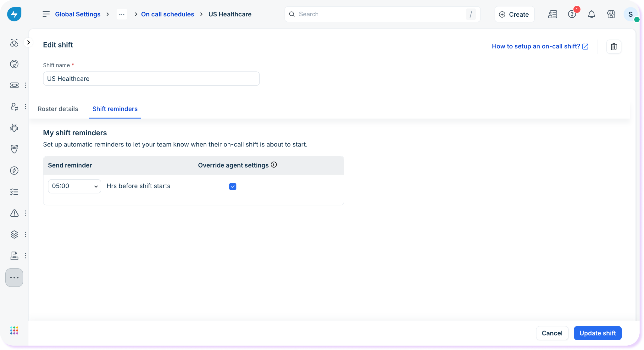Viewport: 644px width, 350px height.
Task: Open the tickets icon in sidebar
Action: [14, 85]
